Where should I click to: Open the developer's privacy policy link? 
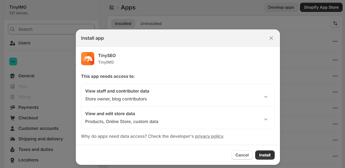209,136
